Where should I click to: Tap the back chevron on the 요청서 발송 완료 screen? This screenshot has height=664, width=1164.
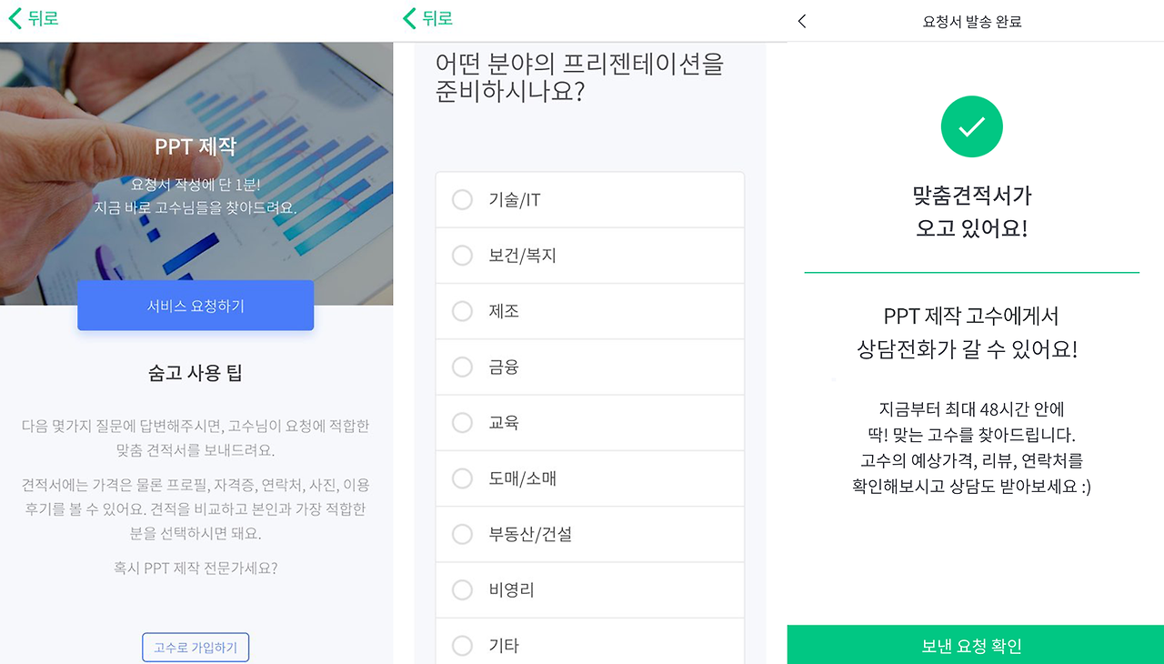coord(801,20)
